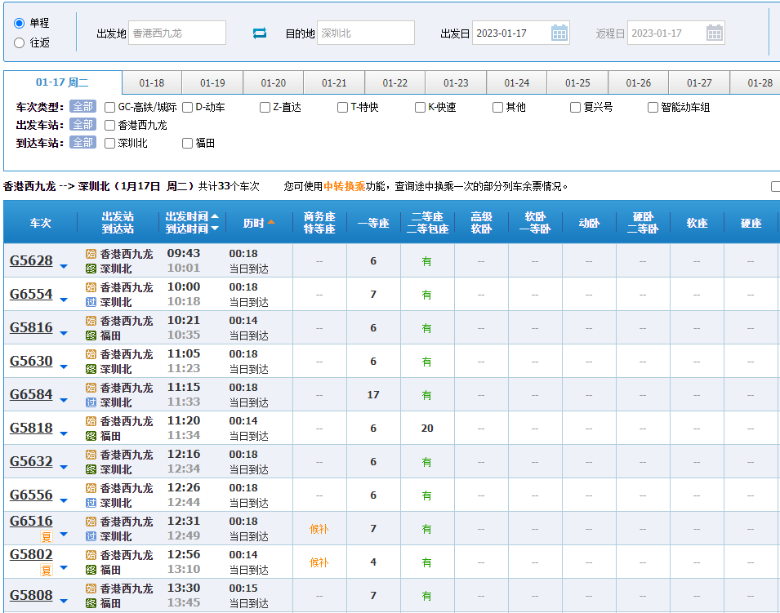Sort ascending by departure time arrow
Viewport: 780px width, 613px height.
click(x=215, y=216)
